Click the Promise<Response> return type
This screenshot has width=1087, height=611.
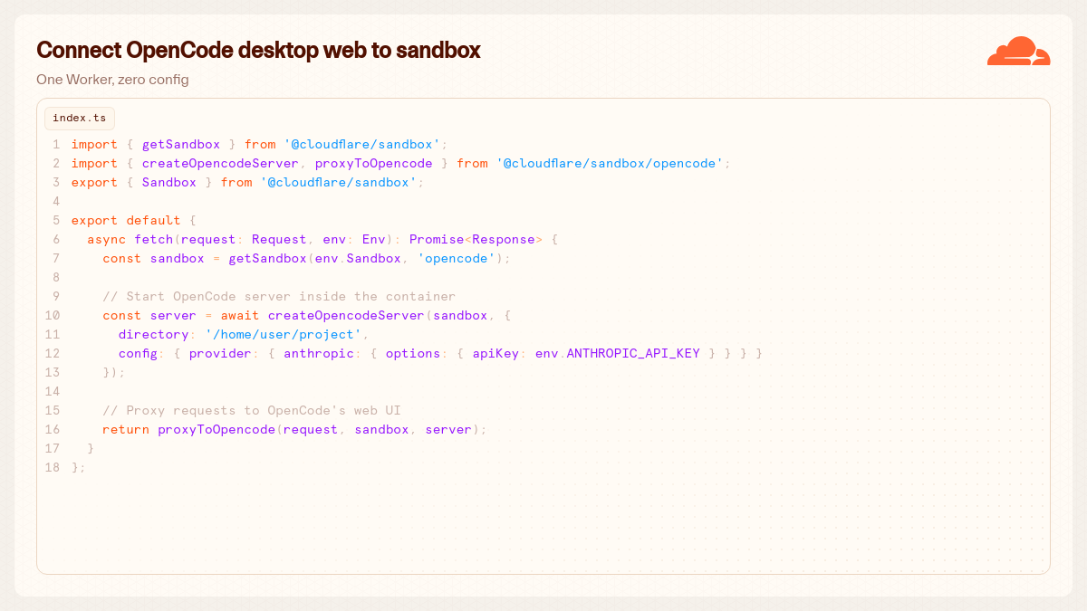pyautogui.click(x=476, y=239)
